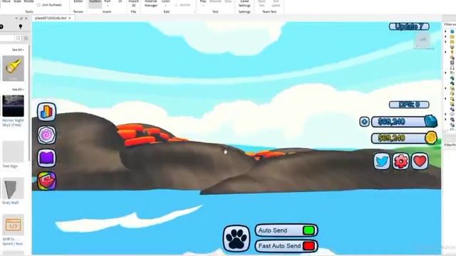The image size is (456, 256).
Task: Click See All above the flashlight item
Action: [18, 50]
